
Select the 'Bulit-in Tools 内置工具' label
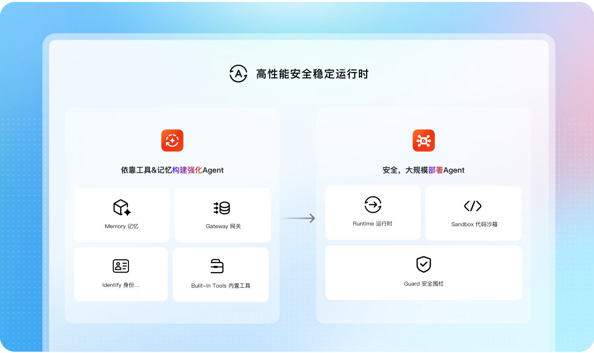[221, 286]
